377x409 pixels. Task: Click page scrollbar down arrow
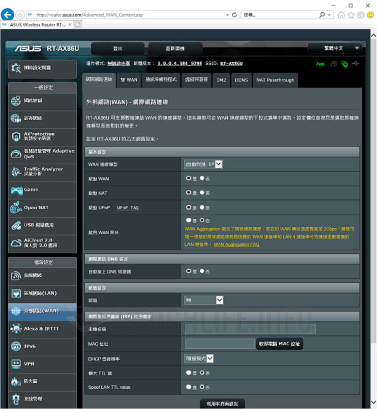[x=373, y=402]
